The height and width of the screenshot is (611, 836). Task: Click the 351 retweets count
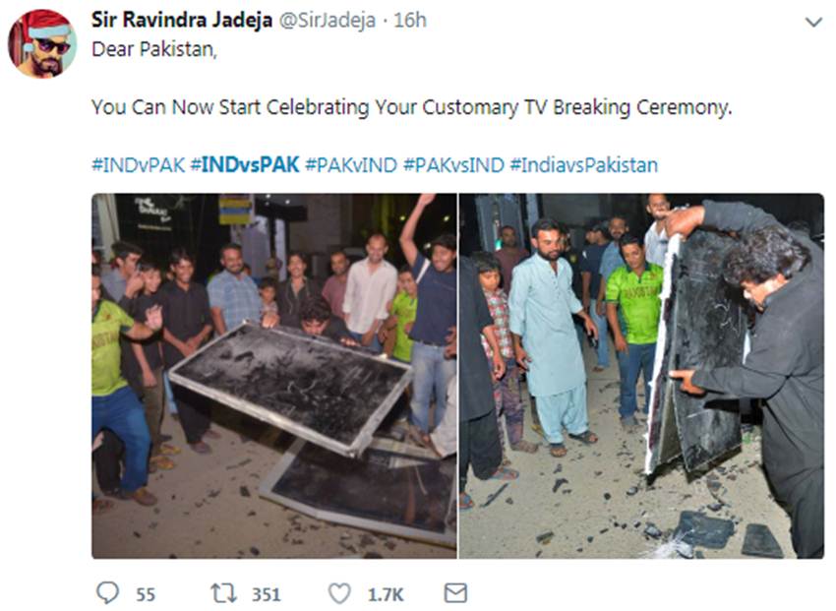pyautogui.click(x=267, y=594)
